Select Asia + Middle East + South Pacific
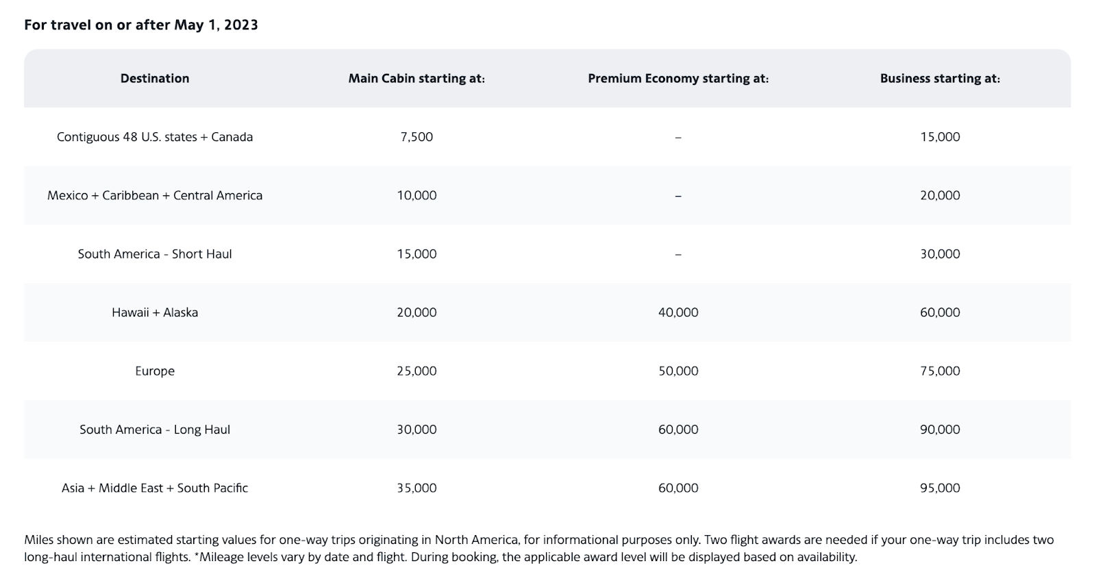The width and height of the screenshot is (1096, 581). (155, 489)
